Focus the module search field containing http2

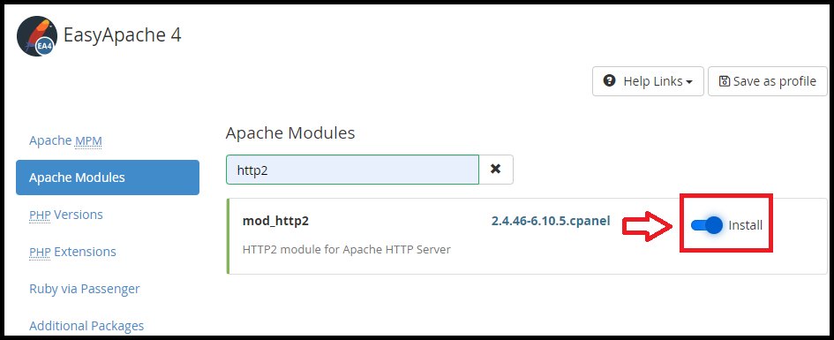(x=352, y=170)
